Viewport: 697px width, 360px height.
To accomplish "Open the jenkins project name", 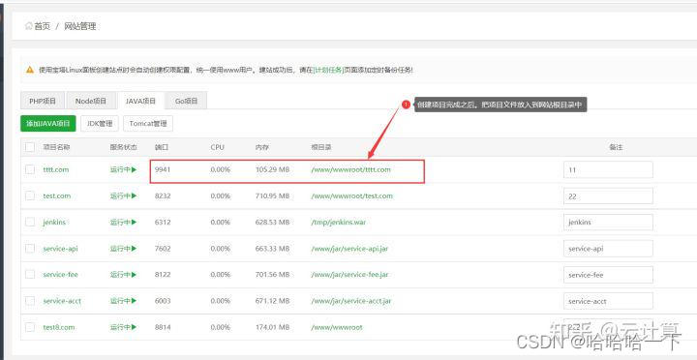I will tap(54, 223).
